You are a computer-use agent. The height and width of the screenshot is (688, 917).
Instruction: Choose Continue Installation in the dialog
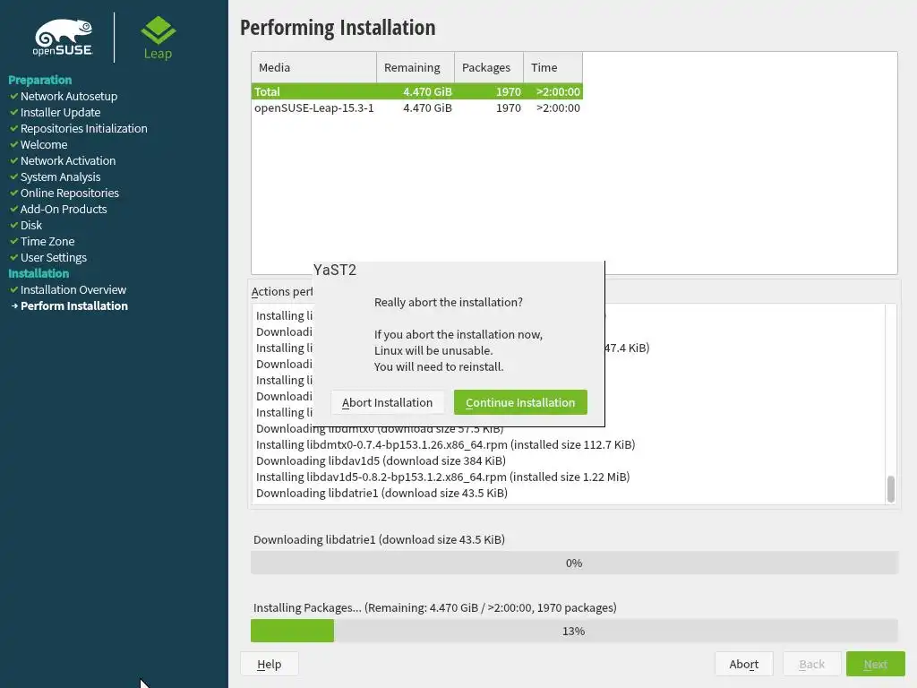click(x=520, y=402)
